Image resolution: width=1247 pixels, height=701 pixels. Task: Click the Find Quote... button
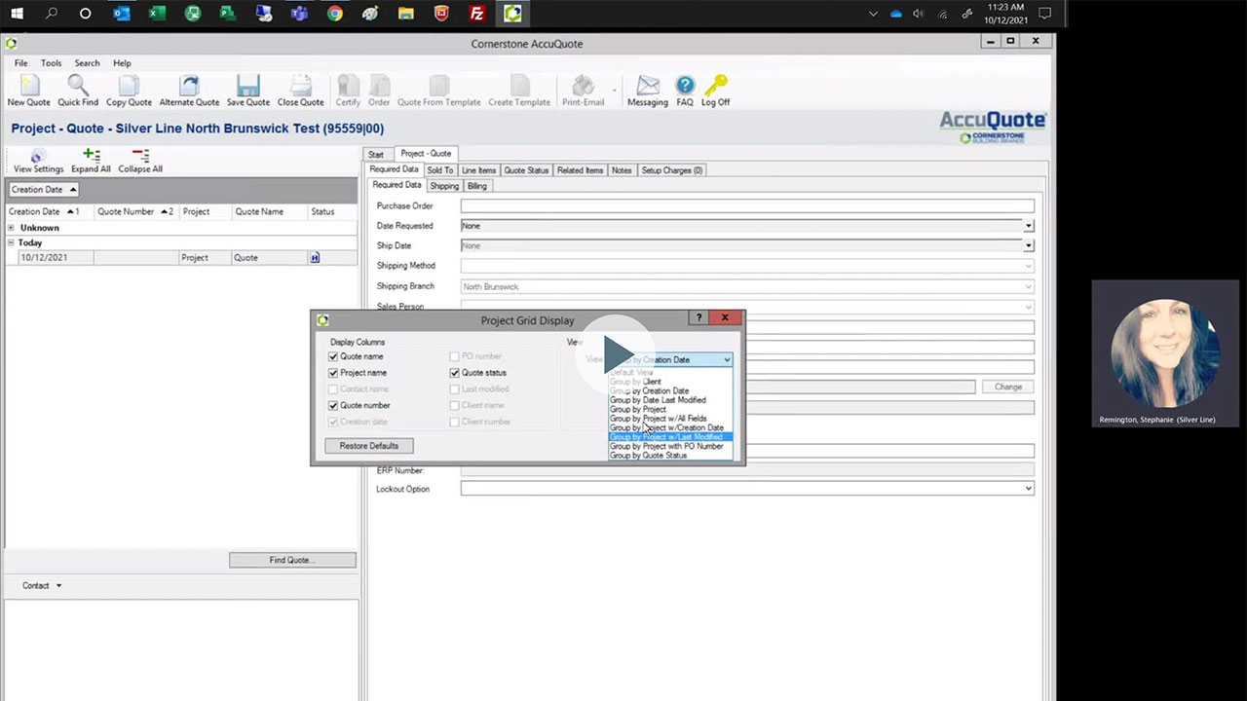click(x=292, y=560)
